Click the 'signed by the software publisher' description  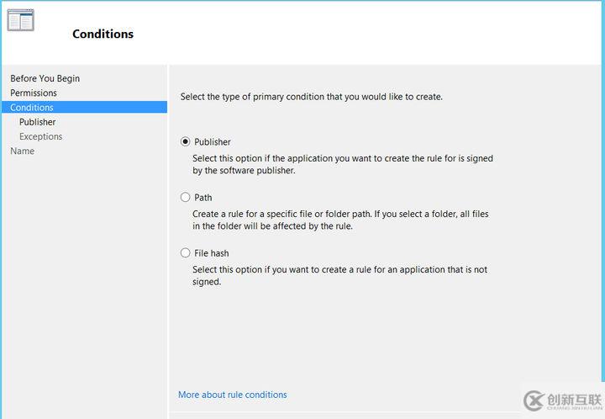343,164
